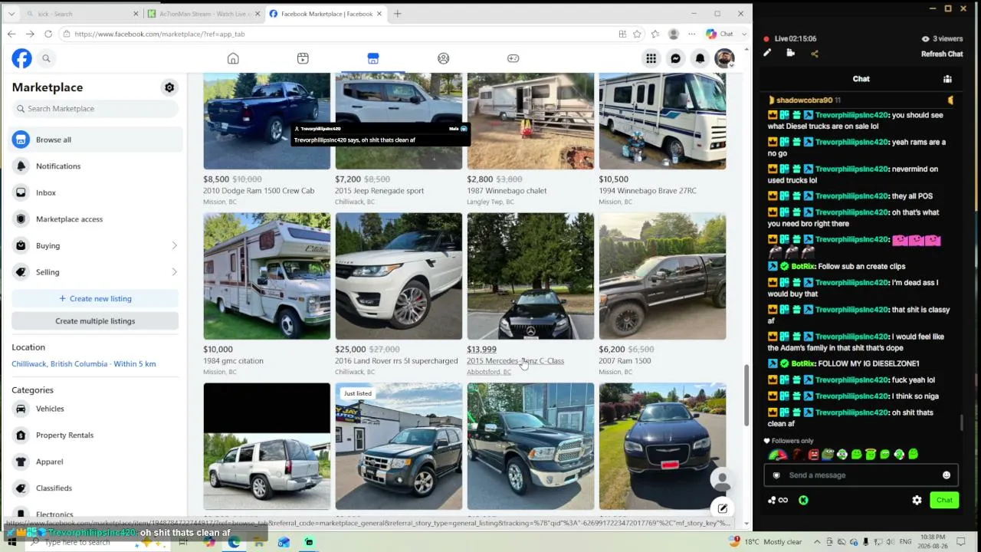
Task: Open the 1984 gmc citation listing photo
Action: pos(267,276)
